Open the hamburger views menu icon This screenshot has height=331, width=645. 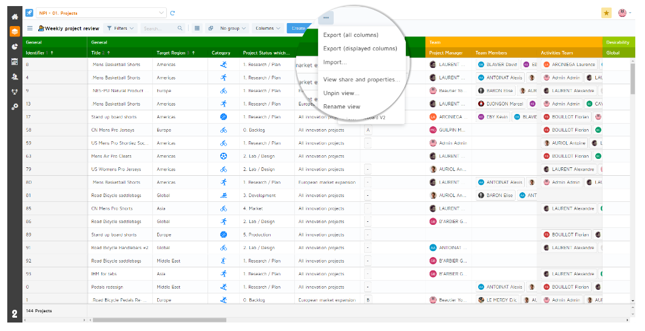point(30,28)
